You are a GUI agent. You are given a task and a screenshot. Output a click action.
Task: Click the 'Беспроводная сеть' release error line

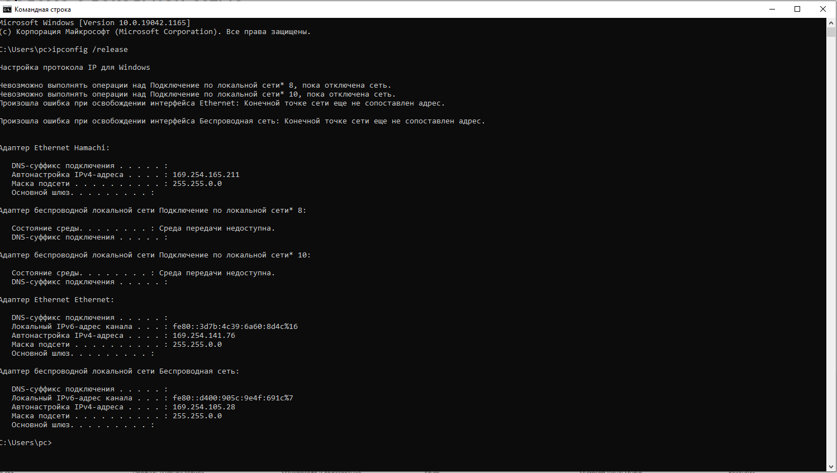tap(242, 121)
